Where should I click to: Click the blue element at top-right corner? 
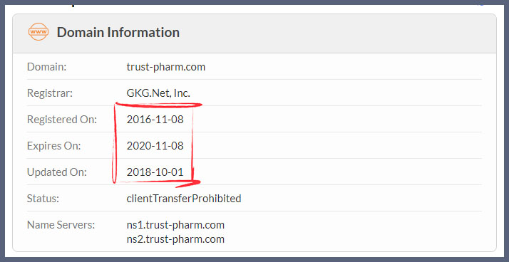tap(481, 4)
